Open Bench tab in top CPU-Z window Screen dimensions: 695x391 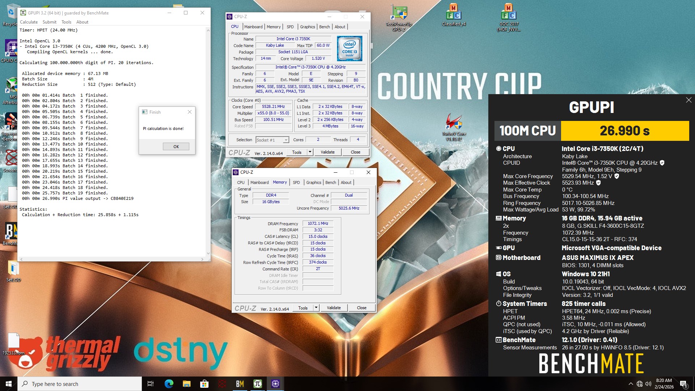[325, 27]
